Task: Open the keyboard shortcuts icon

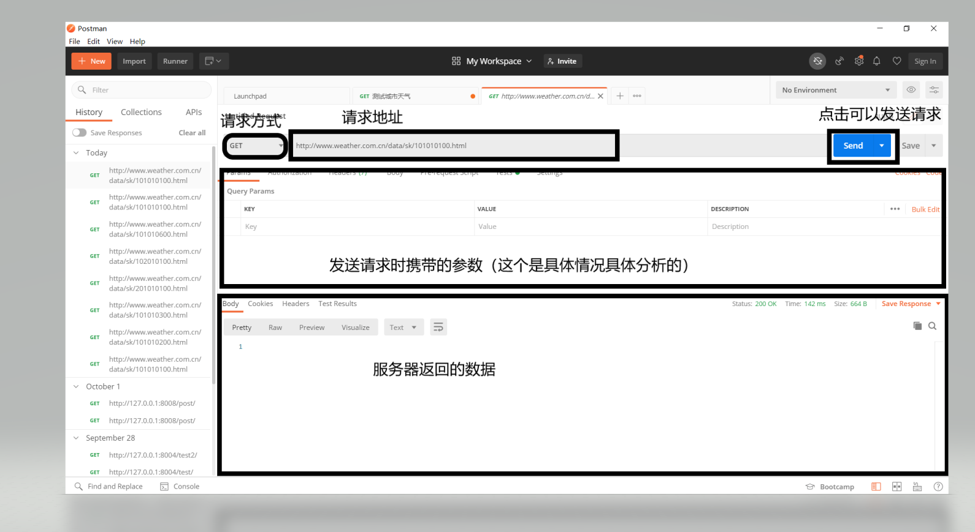Action: click(917, 487)
